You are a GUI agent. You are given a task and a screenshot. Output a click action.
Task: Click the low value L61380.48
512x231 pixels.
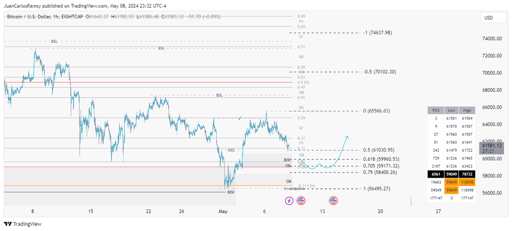147,16
